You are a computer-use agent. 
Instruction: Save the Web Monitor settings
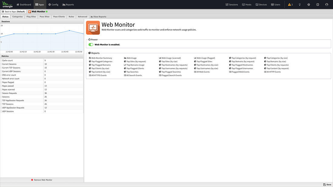pos(327,185)
